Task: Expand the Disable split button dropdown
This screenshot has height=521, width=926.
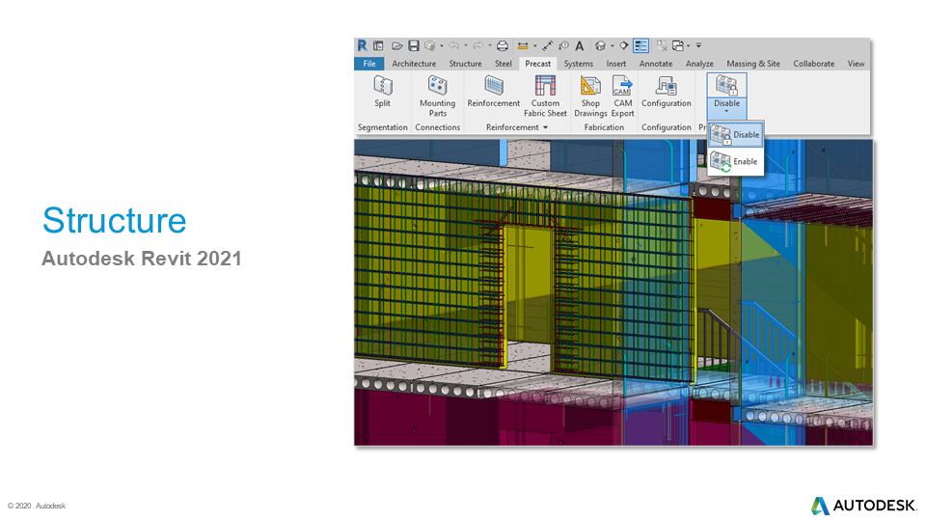Action: click(x=726, y=112)
